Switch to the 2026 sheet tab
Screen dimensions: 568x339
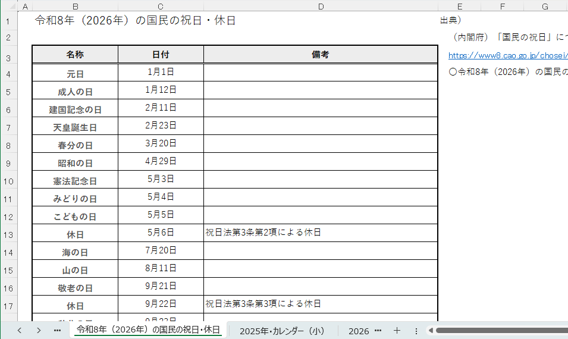(x=359, y=331)
